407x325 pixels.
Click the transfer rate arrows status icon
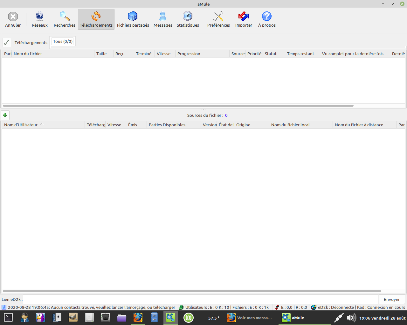277,307
